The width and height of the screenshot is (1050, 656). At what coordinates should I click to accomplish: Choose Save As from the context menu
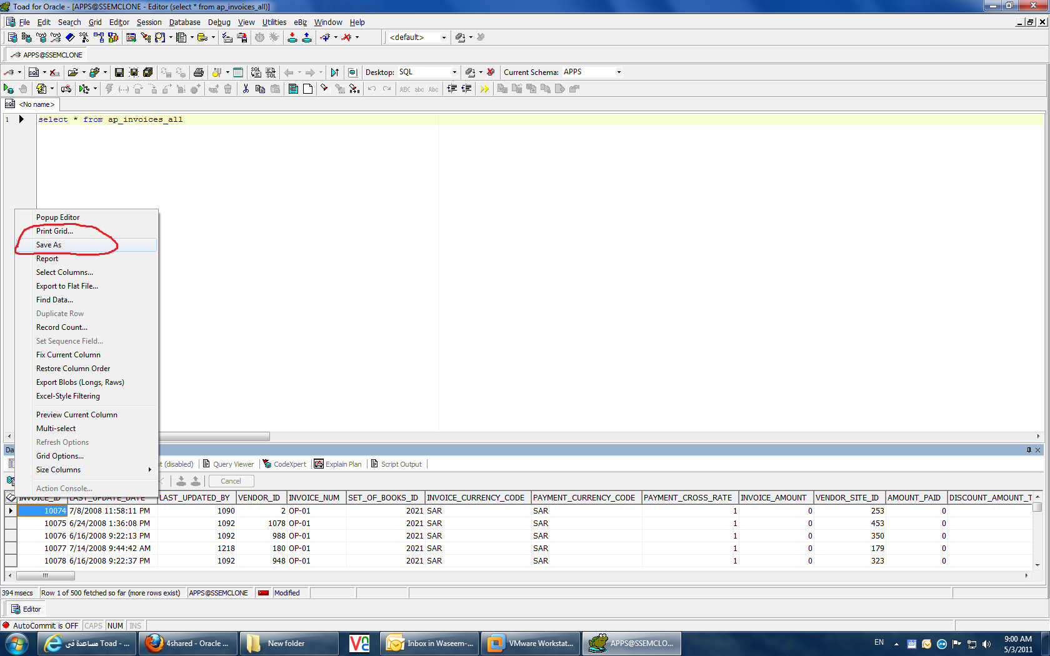tap(49, 245)
